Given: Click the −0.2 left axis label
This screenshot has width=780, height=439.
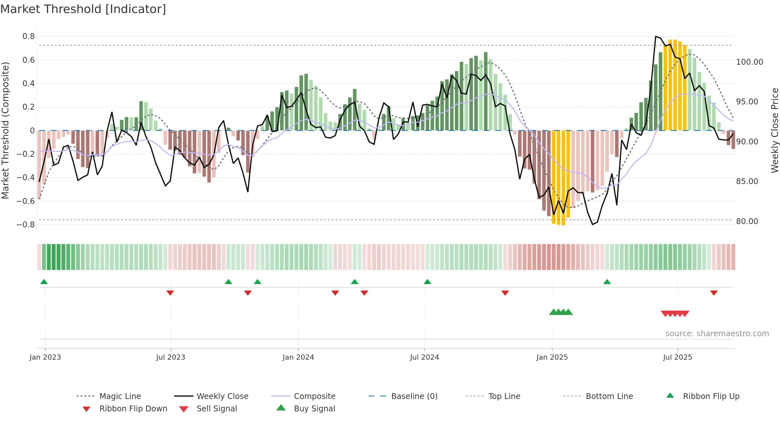Looking at the screenshot, I should tap(26, 154).
